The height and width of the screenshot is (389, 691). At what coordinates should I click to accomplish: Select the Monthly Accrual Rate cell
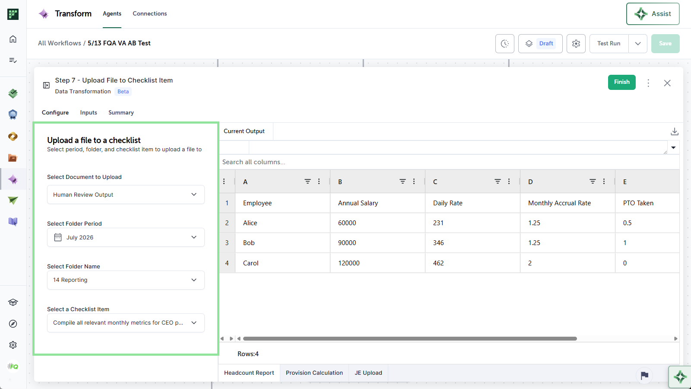[x=568, y=203]
